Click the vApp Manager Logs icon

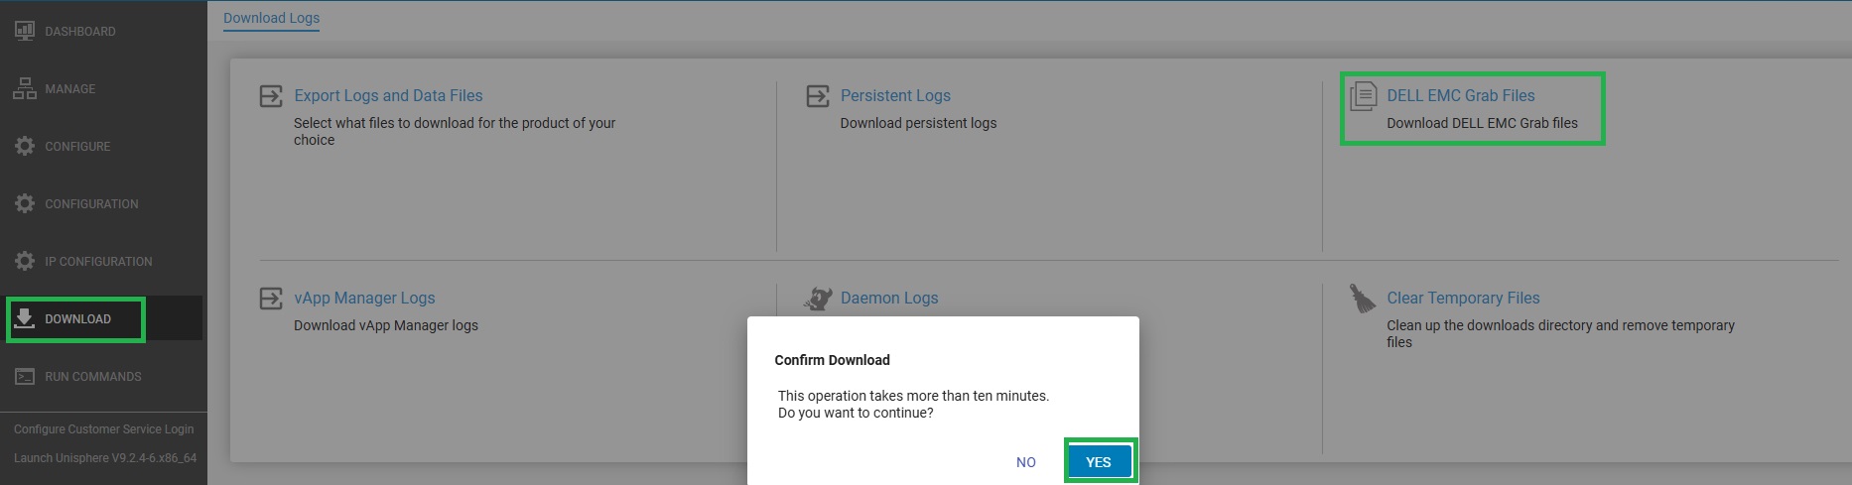point(271,299)
